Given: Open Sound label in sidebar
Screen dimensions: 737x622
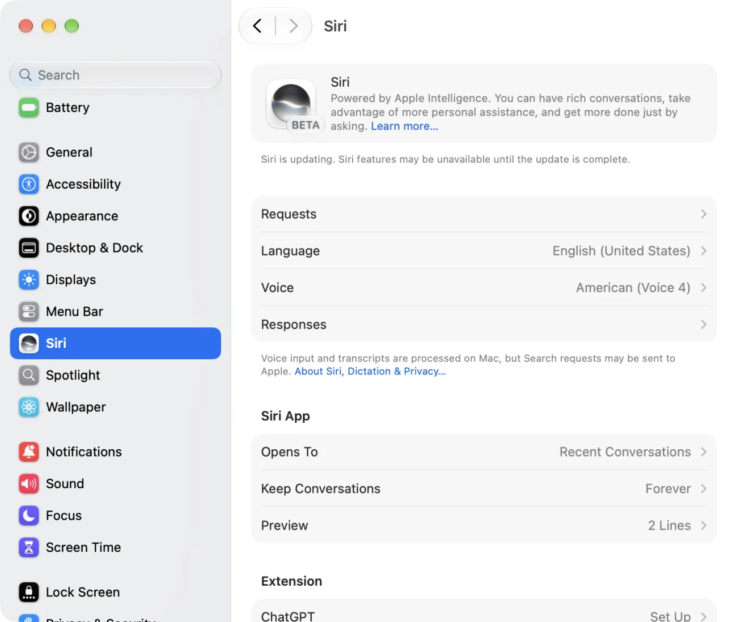Looking at the screenshot, I should (65, 484).
